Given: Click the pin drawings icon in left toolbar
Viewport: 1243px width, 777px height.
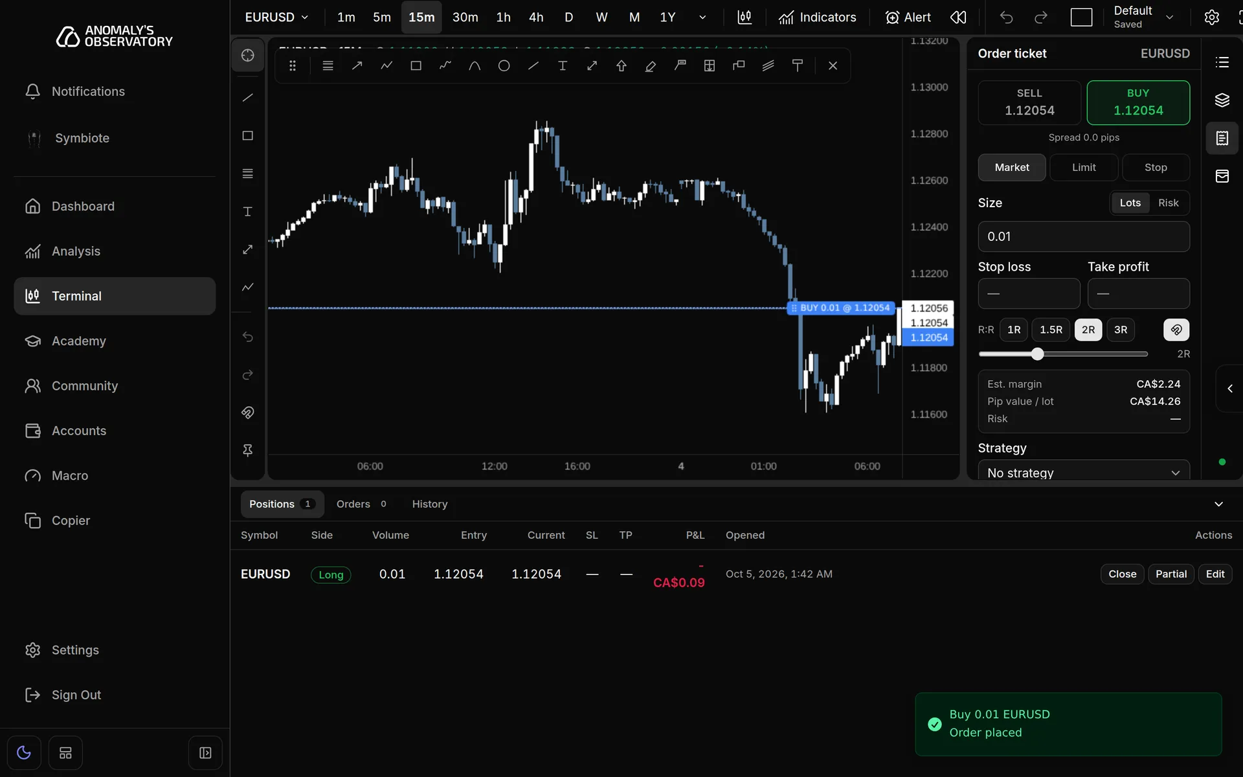Looking at the screenshot, I should 247,450.
